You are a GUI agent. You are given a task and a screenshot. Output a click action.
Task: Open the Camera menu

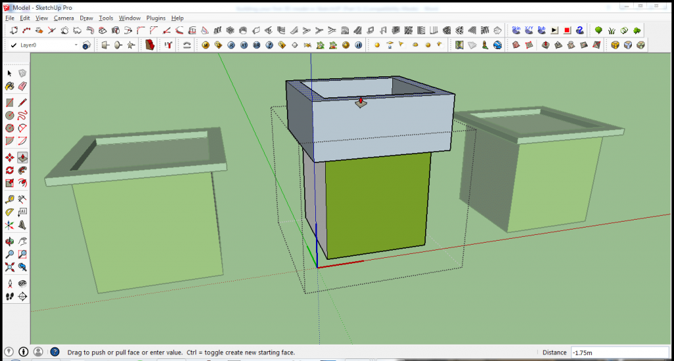pyautogui.click(x=64, y=18)
